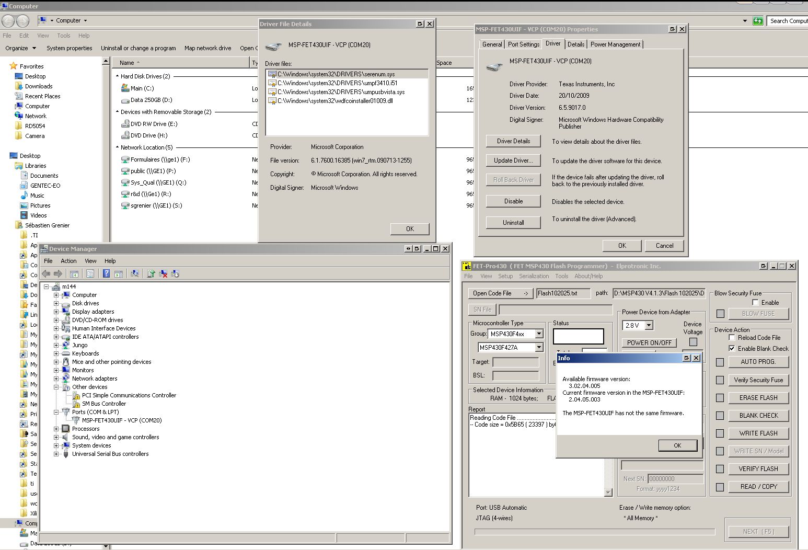808x550 pixels.
Task: Click Favorites star icon in Explorer sidebar
Action: pos(14,66)
